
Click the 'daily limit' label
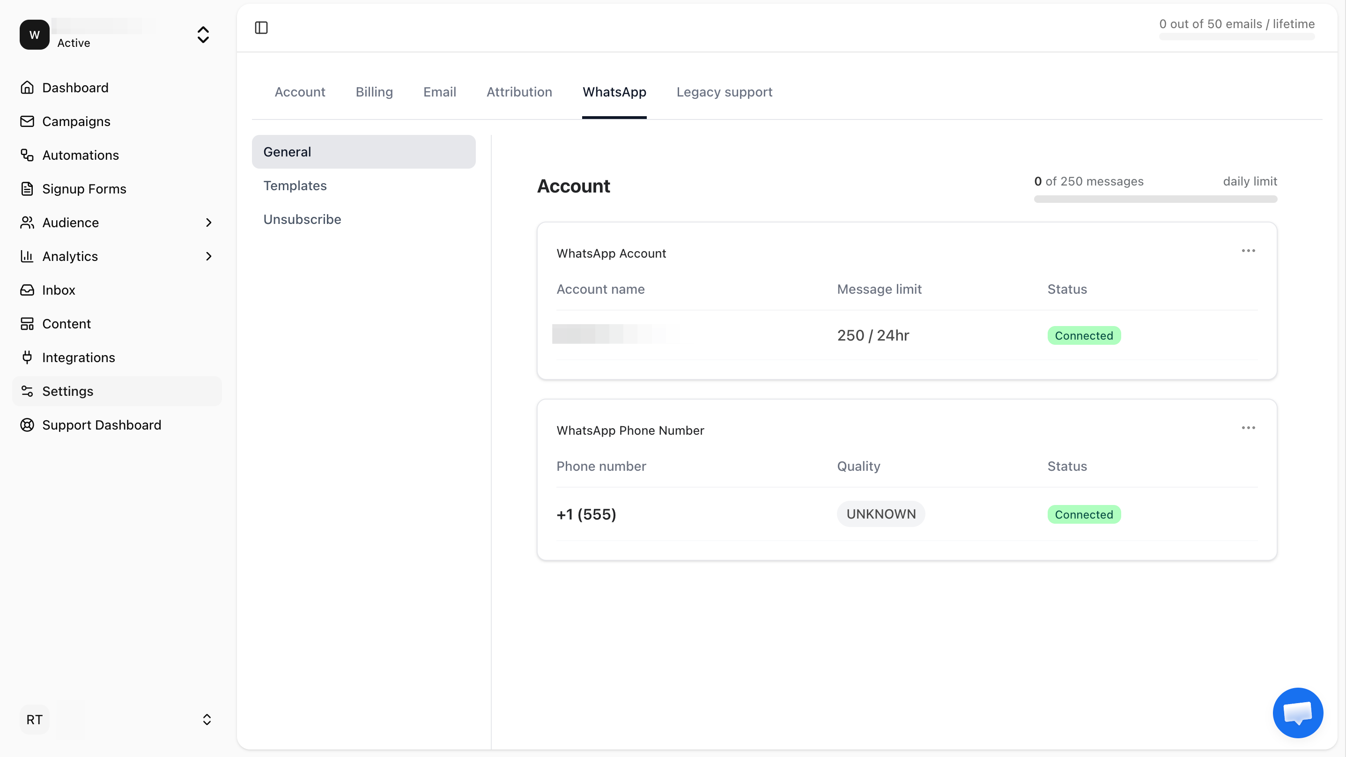click(1250, 181)
